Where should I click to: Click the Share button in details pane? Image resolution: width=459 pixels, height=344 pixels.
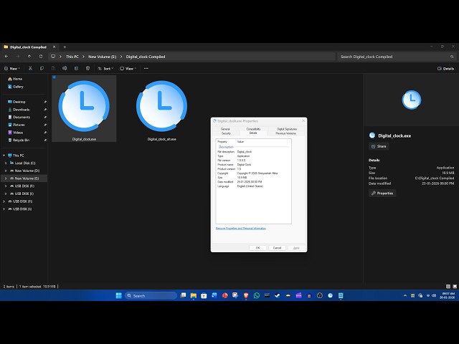tap(379, 146)
